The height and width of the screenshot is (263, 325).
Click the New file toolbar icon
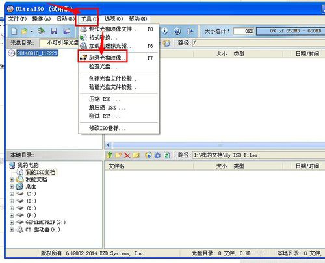coord(14,31)
